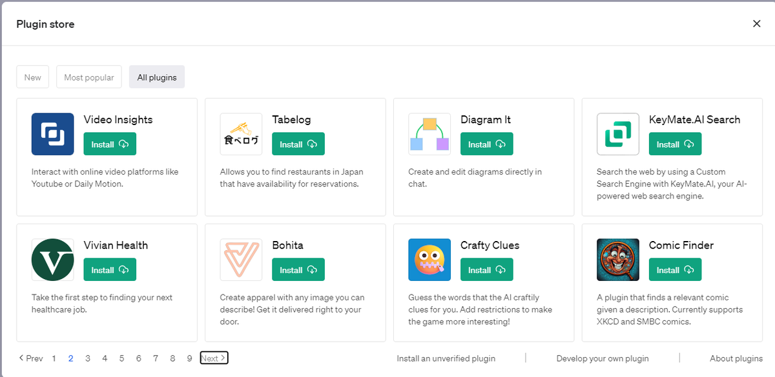Switch to the New plugins tab

(33, 77)
